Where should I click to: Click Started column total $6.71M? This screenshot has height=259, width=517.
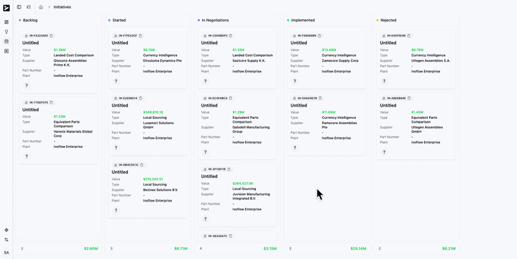coord(181,249)
